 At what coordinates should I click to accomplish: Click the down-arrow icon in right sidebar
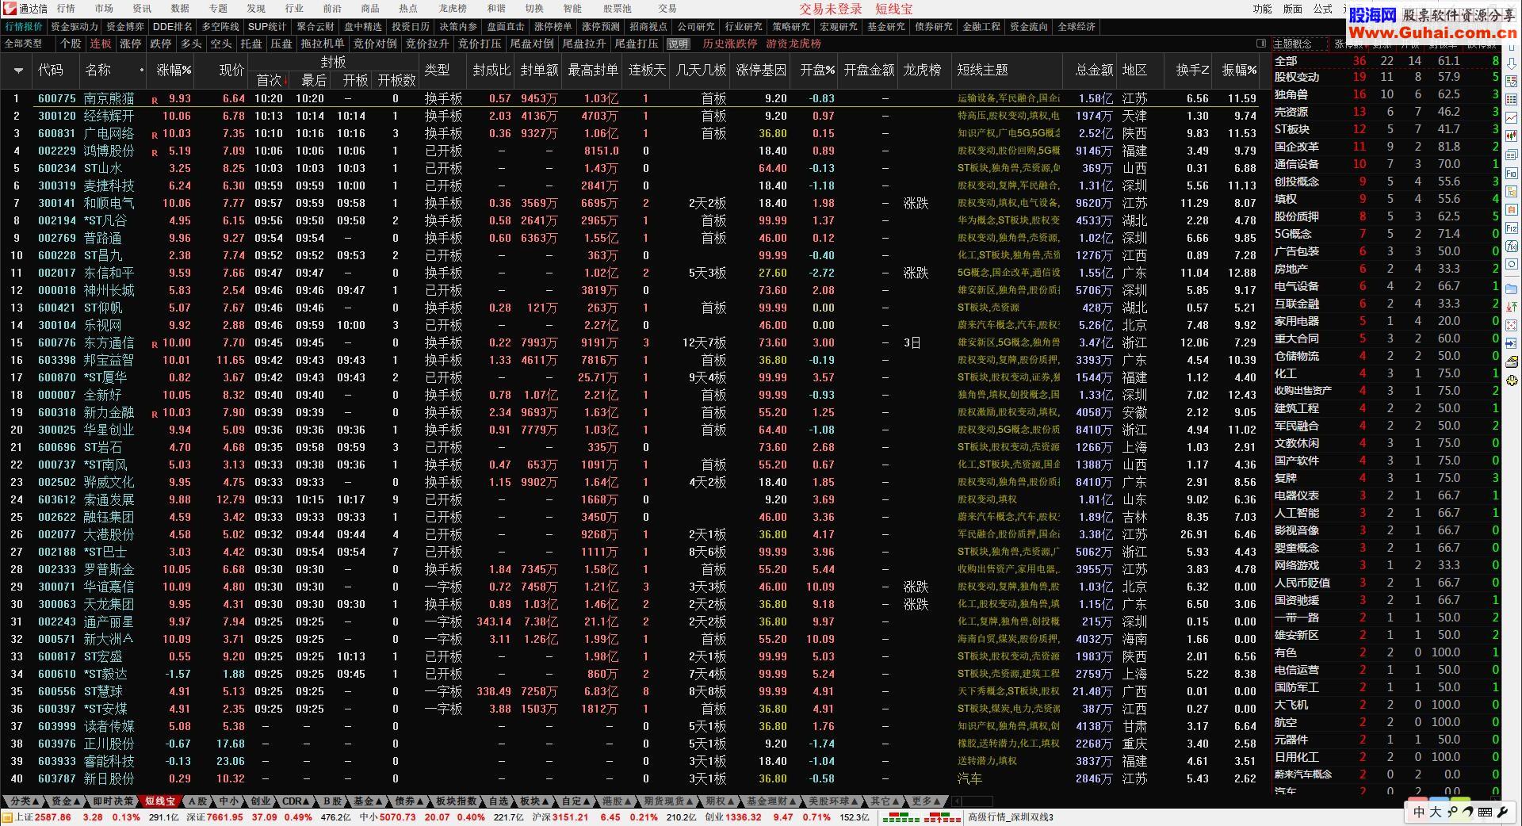[1512, 63]
